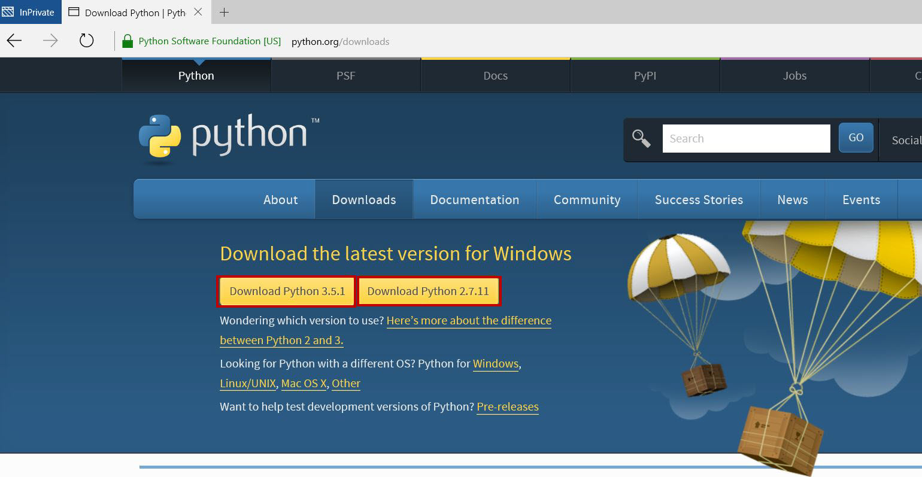Follow the Other OS link

[x=346, y=383]
